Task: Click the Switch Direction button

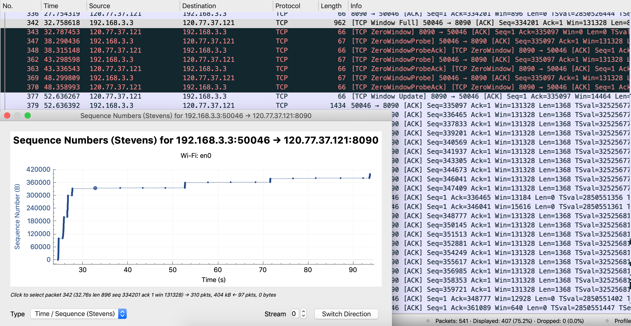Action: [x=346, y=314]
